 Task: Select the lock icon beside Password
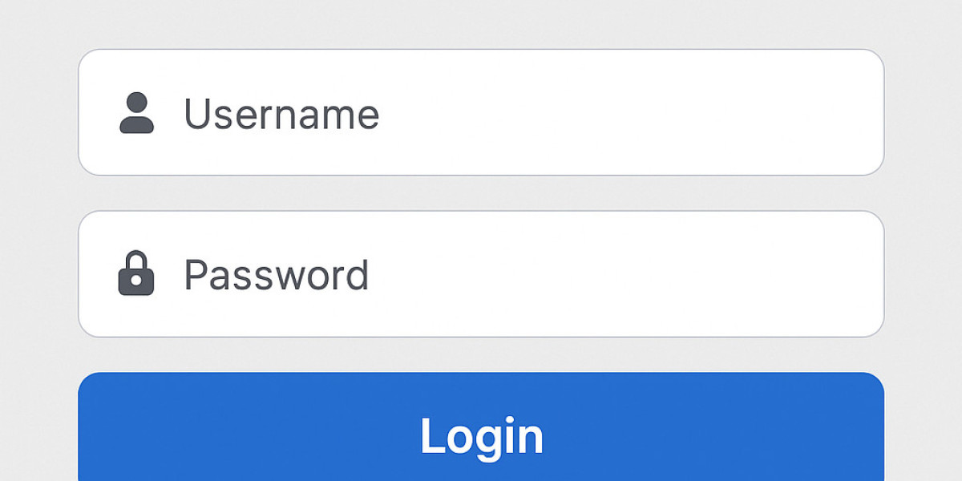[136, 274]
